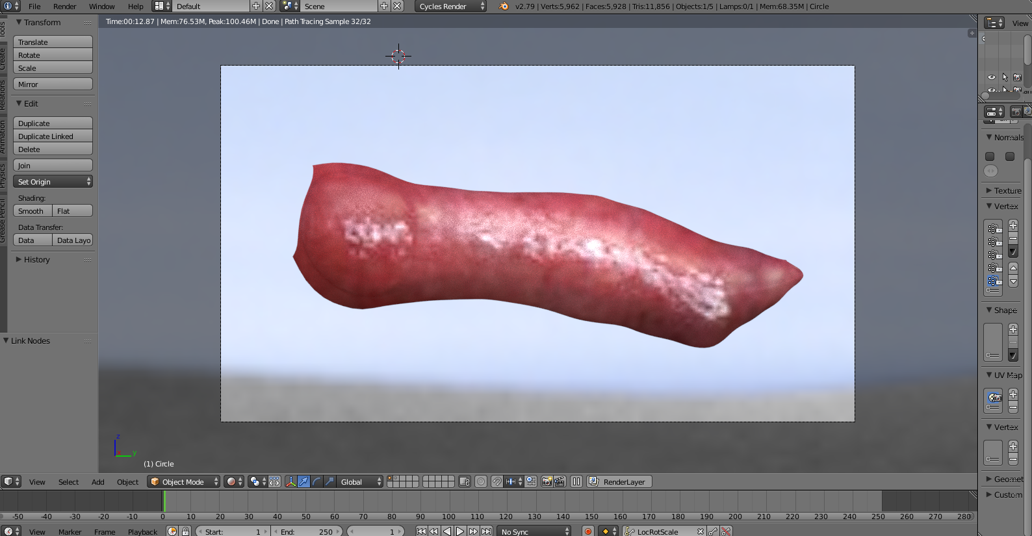
Task: Toggle the proportional editing circle button
Action: coord(481,481)
